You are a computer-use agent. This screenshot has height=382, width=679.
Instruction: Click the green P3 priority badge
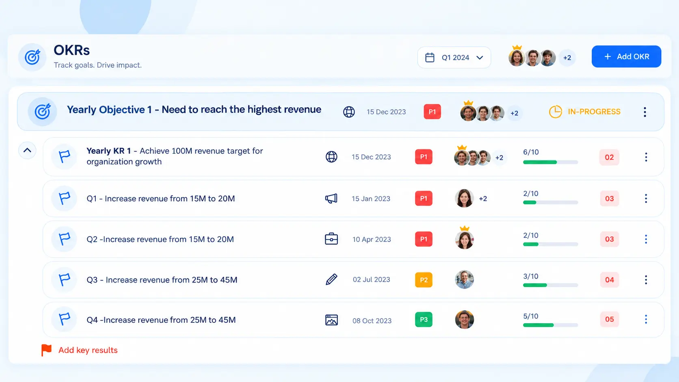click(424, 319)
